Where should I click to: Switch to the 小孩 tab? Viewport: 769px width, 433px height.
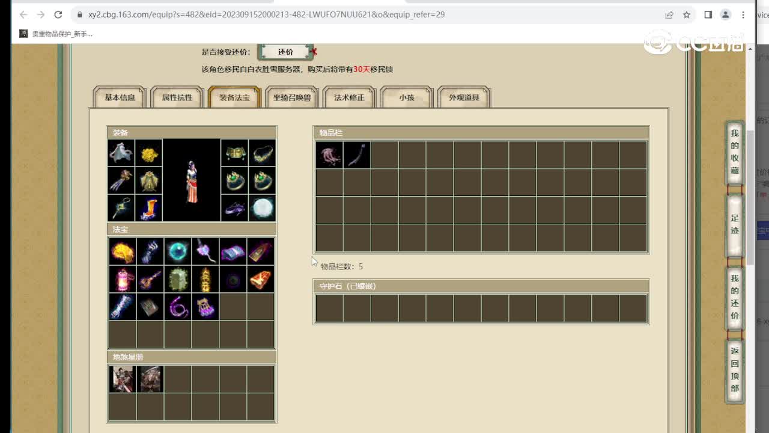pos(407,97)
